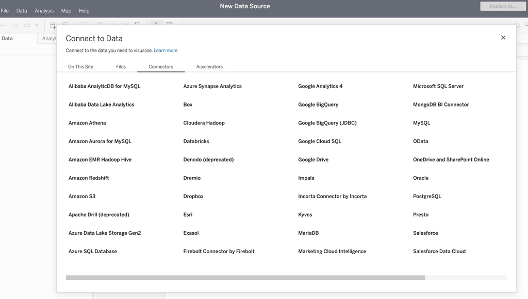Viewport: 528px width, 299px height.
Task: Select the Impala connector
Action: tap(306, 178)
